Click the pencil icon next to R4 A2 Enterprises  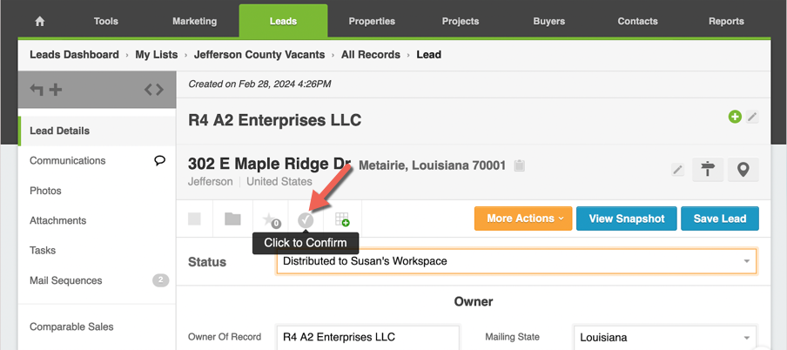pos(752,117)
